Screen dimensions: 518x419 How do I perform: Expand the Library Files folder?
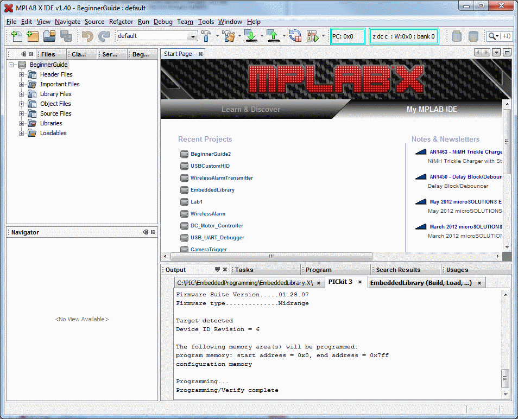pos(22,94)
